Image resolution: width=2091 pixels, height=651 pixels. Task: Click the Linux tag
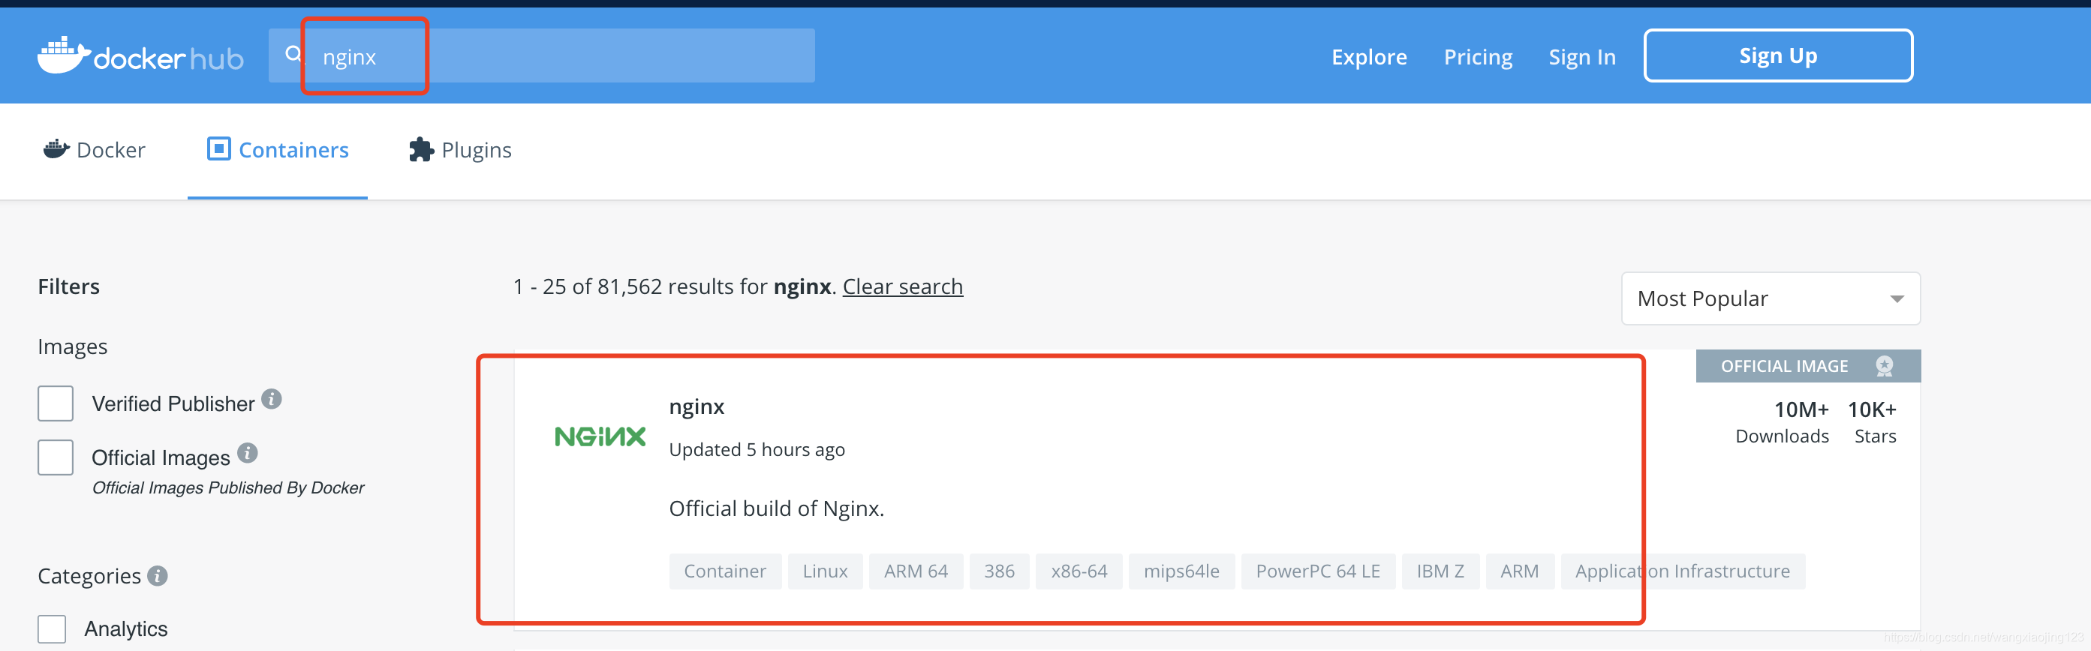tap(825, 571)
